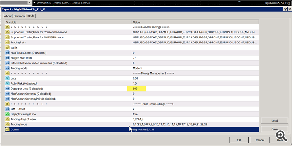Switch to the About tab
Image resolution: width=292 pixels, height=146 pixels.
[x=8, y=16]
